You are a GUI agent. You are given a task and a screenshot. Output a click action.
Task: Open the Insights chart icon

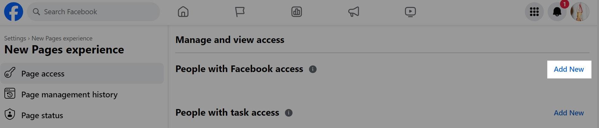click(x=296, y=12)
